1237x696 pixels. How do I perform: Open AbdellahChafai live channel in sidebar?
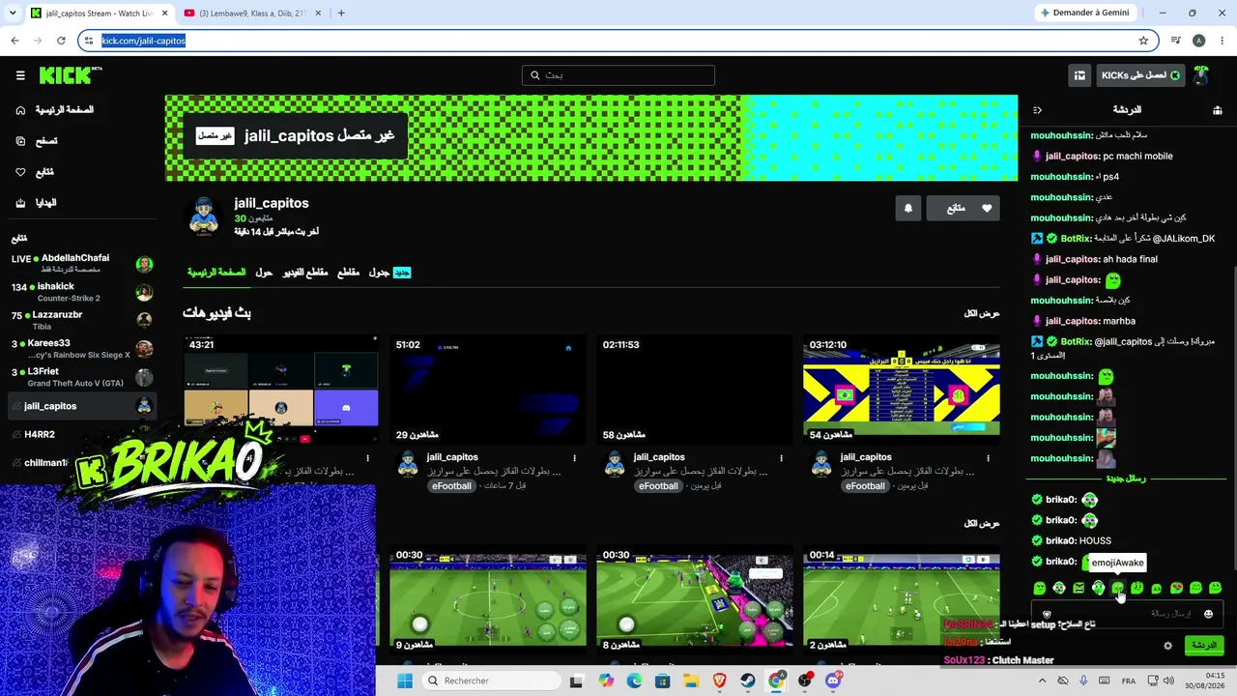[x=81, y=264]
